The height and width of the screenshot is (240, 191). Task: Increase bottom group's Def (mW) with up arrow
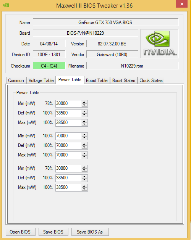(84, 177)
